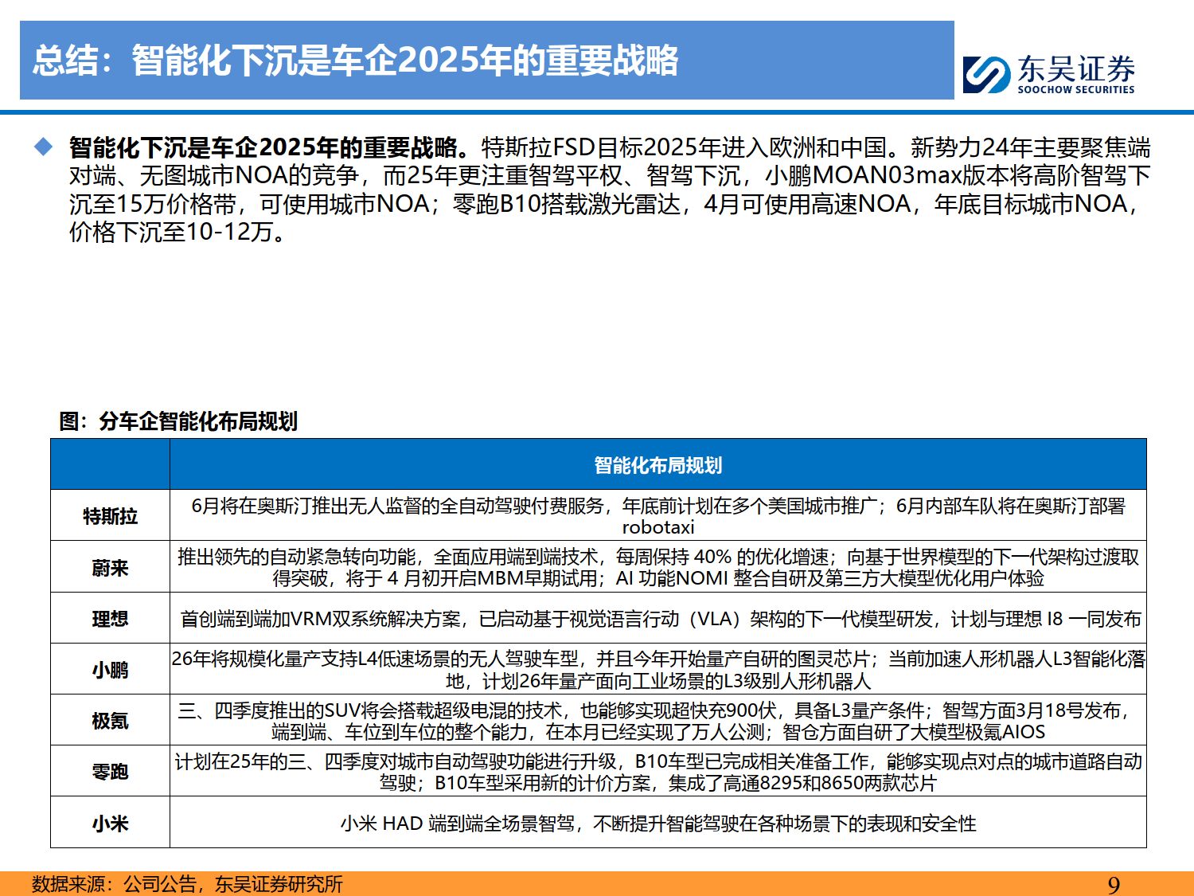Click the Xpeng cell mentioning 图灵芯片
Viewport: 1194px width, 896px height.
pyautogui.click(x=657, y=669)
